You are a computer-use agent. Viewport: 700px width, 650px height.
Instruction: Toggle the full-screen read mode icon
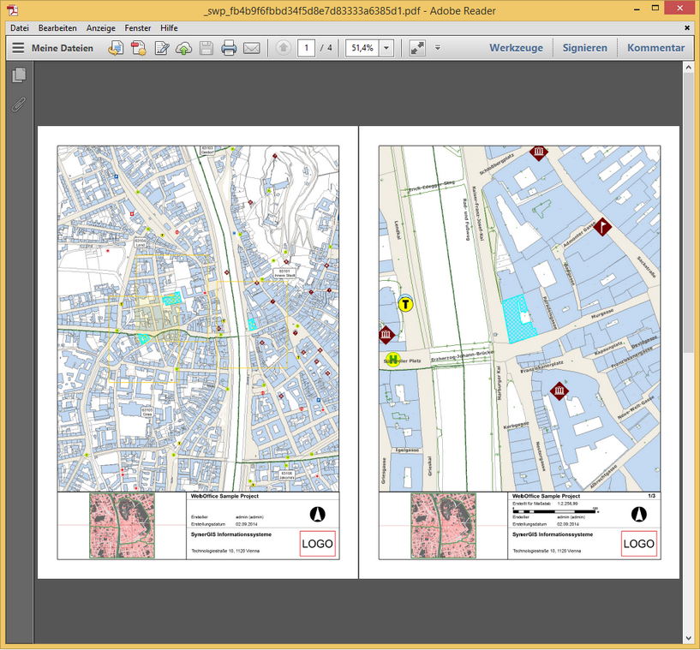pyautogui.click(x=417, y=48)
